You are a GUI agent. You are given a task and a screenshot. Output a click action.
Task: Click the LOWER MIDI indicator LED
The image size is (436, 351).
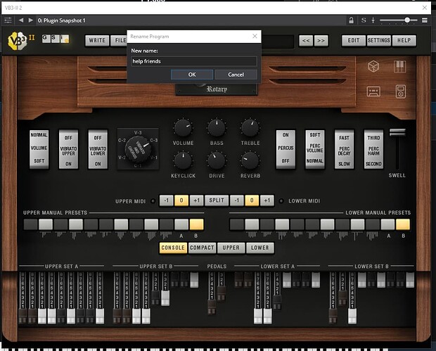coord(281,200)
